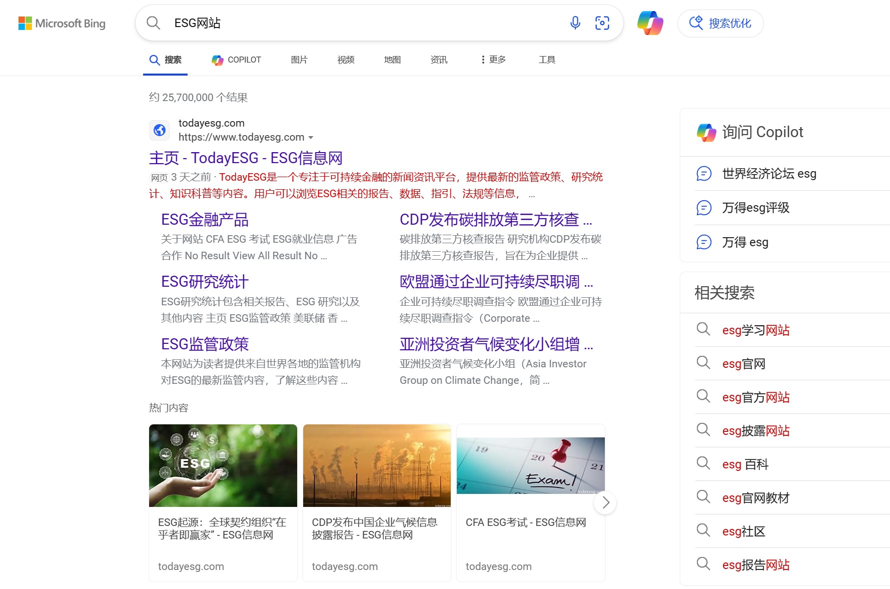The width and height of the screenshot is (890, 589).
Task: Open the 更多 menu
Action: (493, 60)
